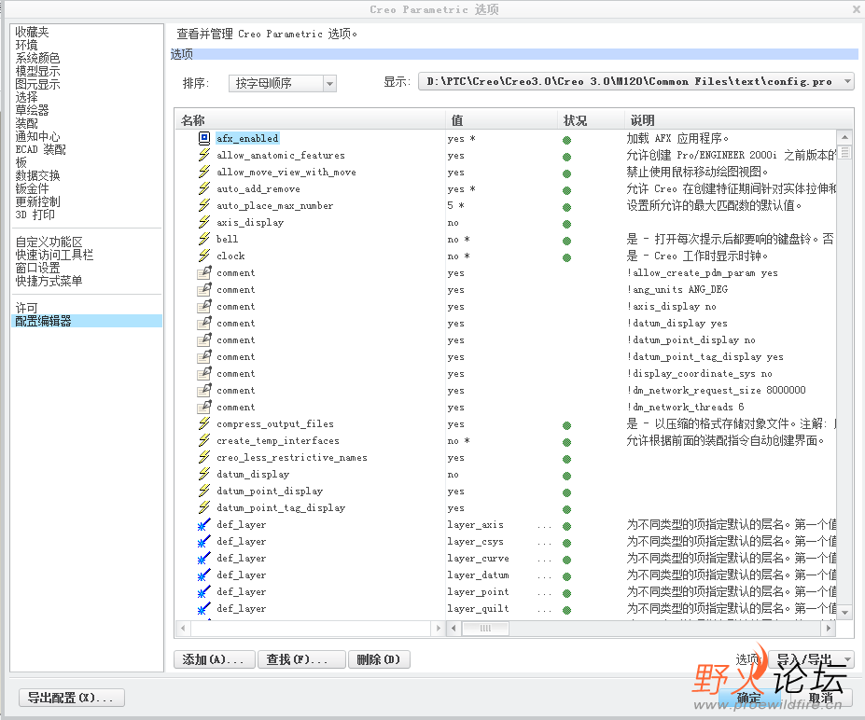Click the 查找(F)... button

[301, 659]
